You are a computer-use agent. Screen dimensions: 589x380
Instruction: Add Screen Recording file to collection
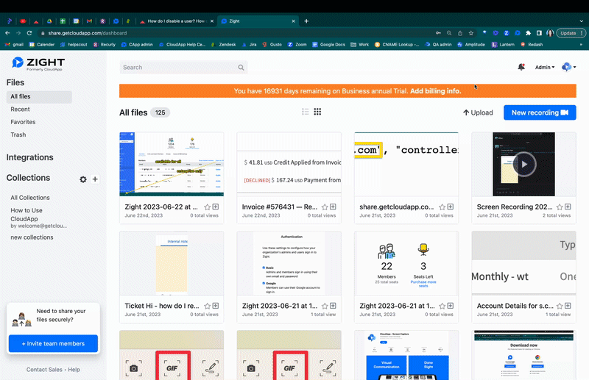[568, 207]
